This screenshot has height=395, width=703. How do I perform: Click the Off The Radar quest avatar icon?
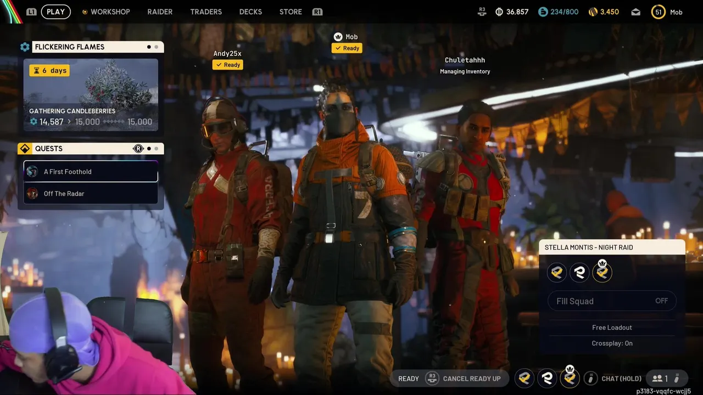32,194
